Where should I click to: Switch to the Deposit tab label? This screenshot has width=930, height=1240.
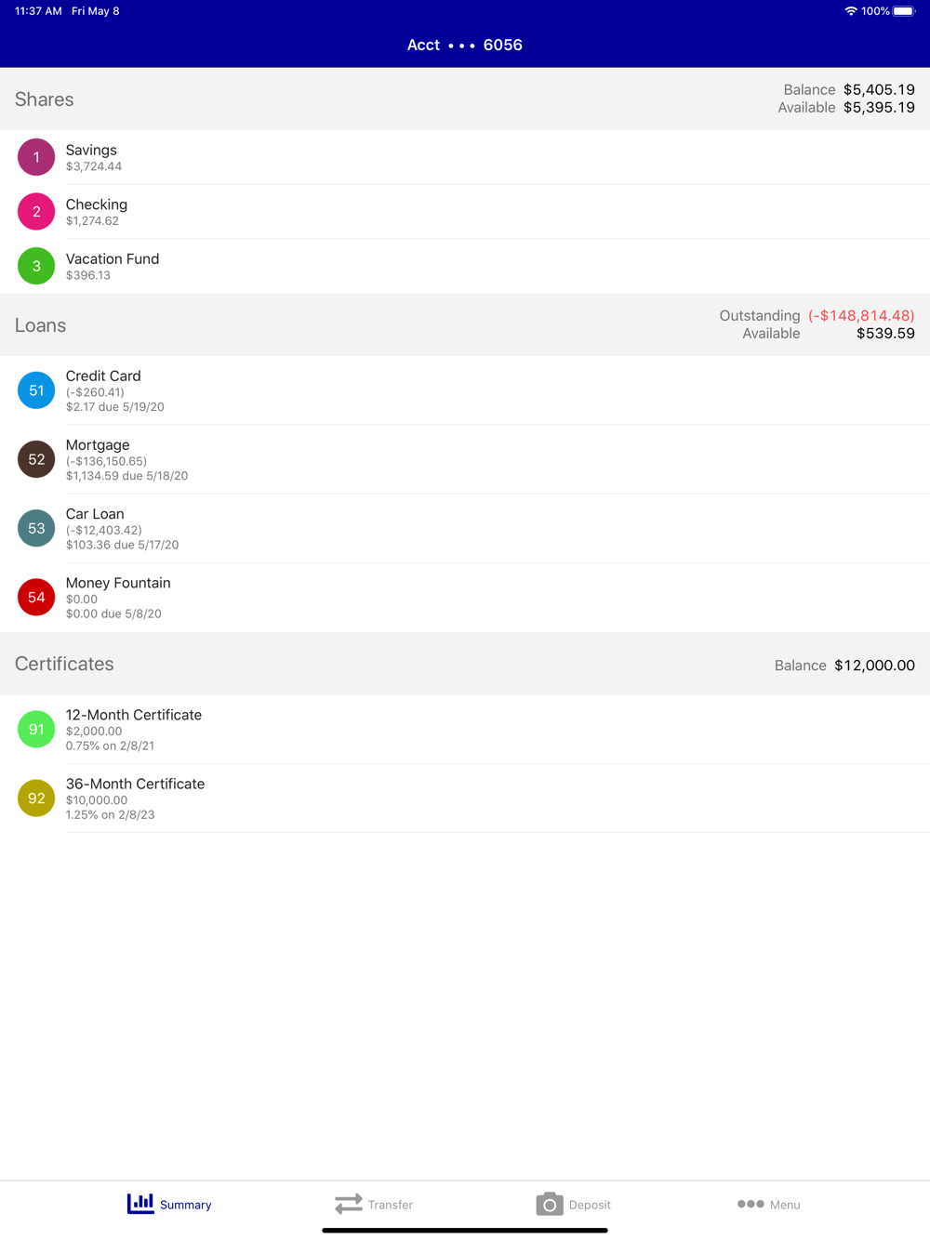[590, 1205]
